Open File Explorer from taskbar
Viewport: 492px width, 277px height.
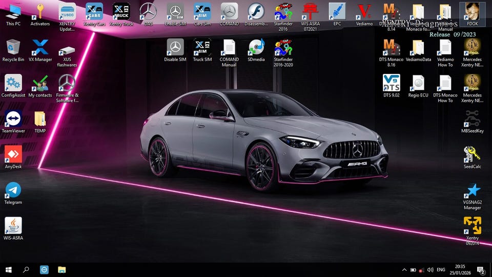point(62,270)
